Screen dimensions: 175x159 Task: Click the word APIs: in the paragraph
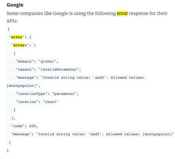[x=12, y=21]
